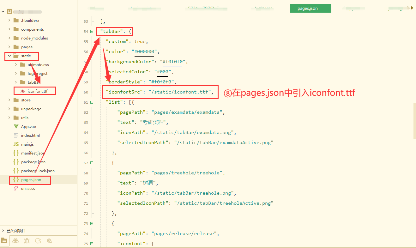Fold the iconfont block at line 75
The height and width of the screenshot is (248, 416).
pyautogui.click(x=92, y=244)
